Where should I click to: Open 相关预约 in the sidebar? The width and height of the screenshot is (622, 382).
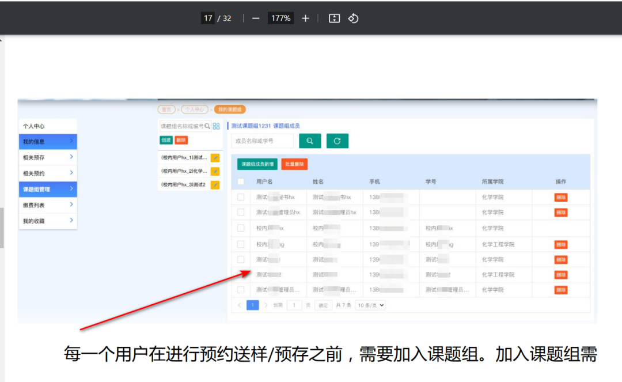48,173
